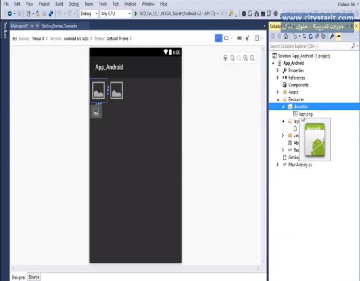Open the Android 6.0 (v23) version selector
The height and width of the screenshot is (281, 360).
78,38
